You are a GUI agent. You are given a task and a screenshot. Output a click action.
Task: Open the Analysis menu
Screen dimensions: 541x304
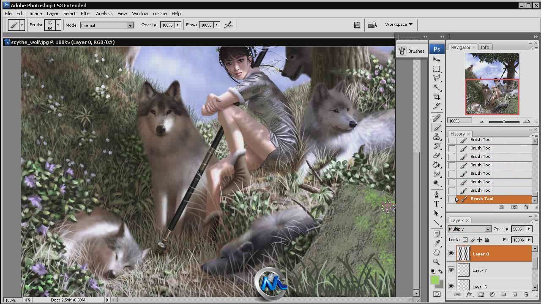pyautogui.click(x=104, y=14)
